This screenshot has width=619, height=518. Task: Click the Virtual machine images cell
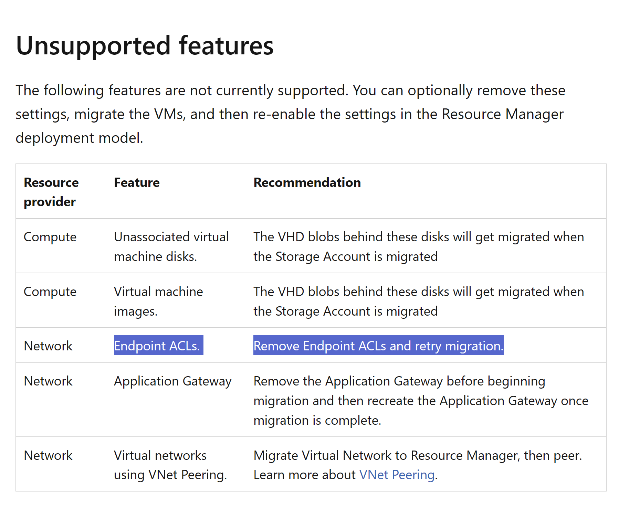158,301
